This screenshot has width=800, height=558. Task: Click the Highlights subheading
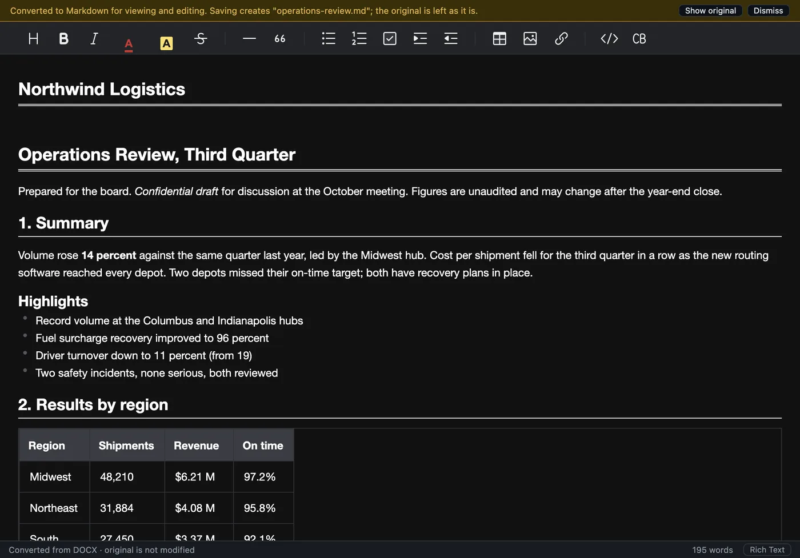coord(53,302)
